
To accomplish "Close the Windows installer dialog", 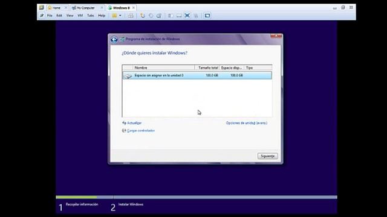I will coord(276,36).
